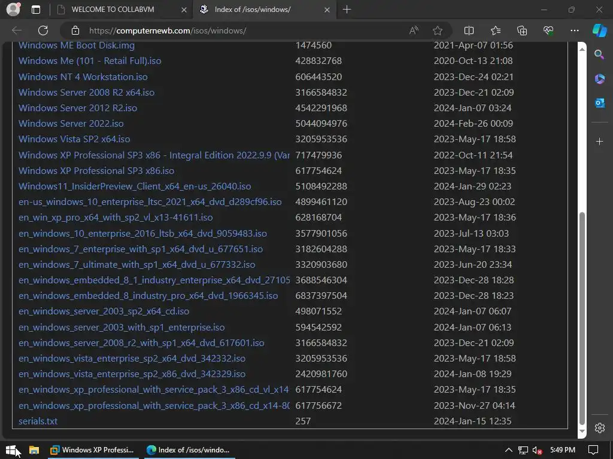
Task: Click the page vertical scrollbar thumb
Action: pos(582,318)
